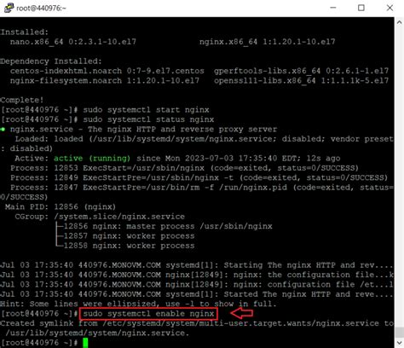Click the 'nginx.service - The nginx HTTP' line
This screenshot has width=404, height=348.
pyautogui.click(x=143, y=129)
